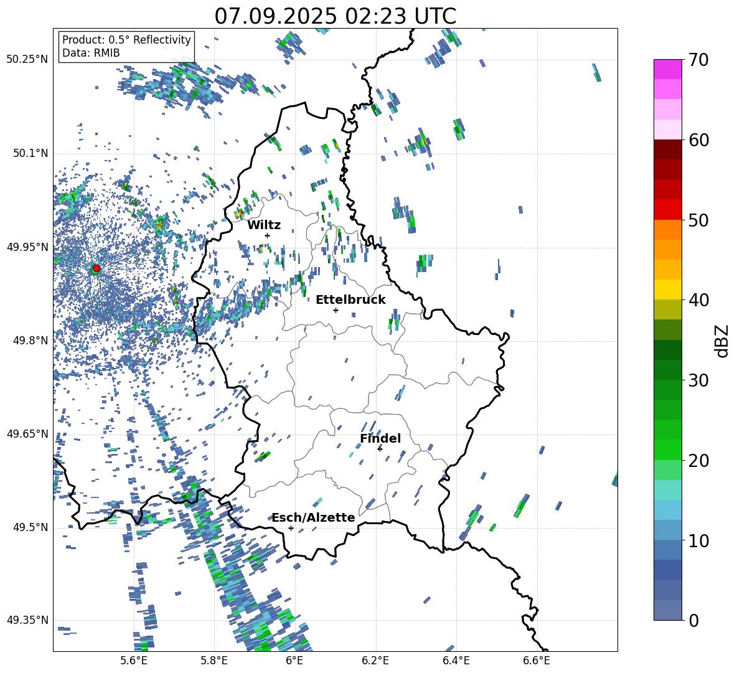Click the Esch/Alzette station cross marker
737x673 pixels.
pos(291,528)
